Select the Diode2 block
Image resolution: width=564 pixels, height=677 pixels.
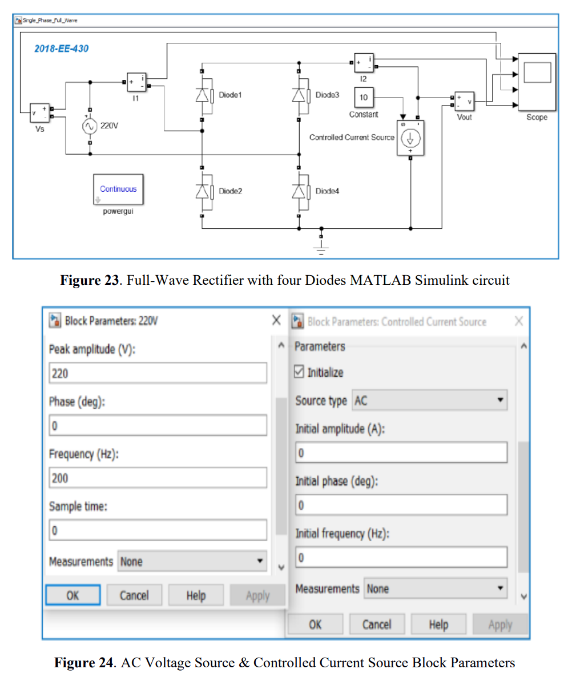pos(203,191)
